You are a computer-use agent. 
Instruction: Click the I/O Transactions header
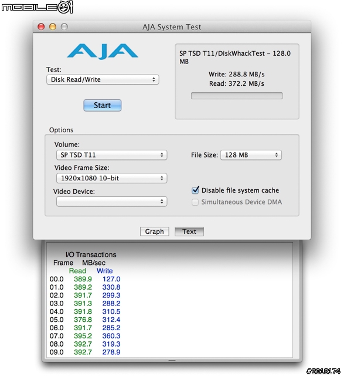(x=91, y=254)
